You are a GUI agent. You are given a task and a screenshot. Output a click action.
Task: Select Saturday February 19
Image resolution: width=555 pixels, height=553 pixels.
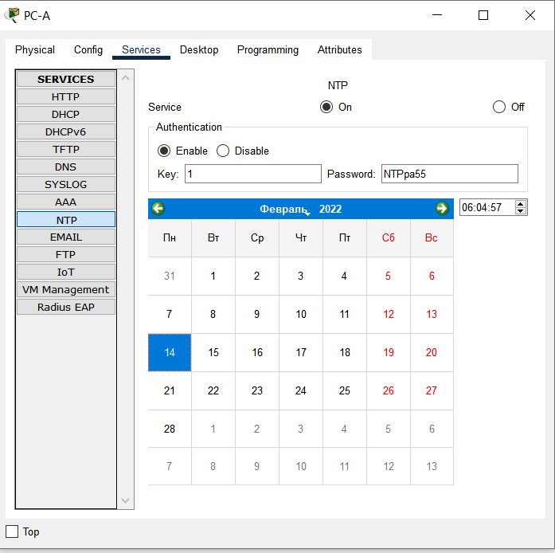coord(389,352)
